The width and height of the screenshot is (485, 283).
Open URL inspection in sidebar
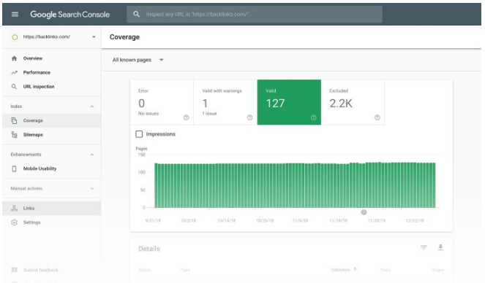click(x=52, y=87)
